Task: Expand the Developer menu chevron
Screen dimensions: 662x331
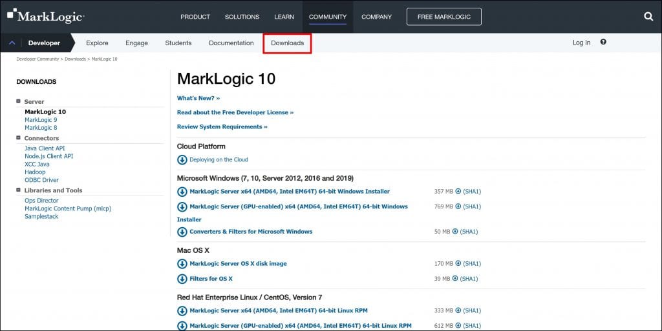Action: (x=12, y=43)
